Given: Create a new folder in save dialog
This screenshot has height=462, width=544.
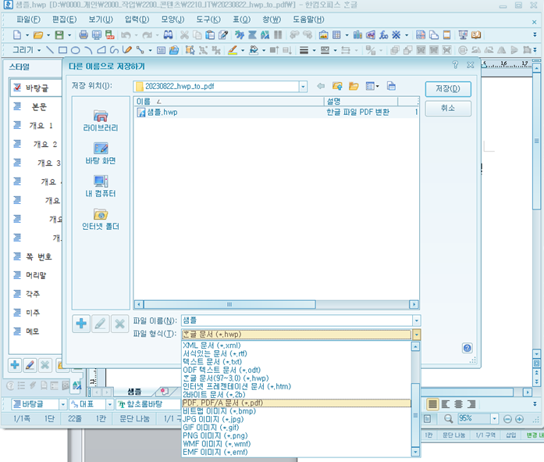Looking at the screenshot, I should (x=354, y=86).
